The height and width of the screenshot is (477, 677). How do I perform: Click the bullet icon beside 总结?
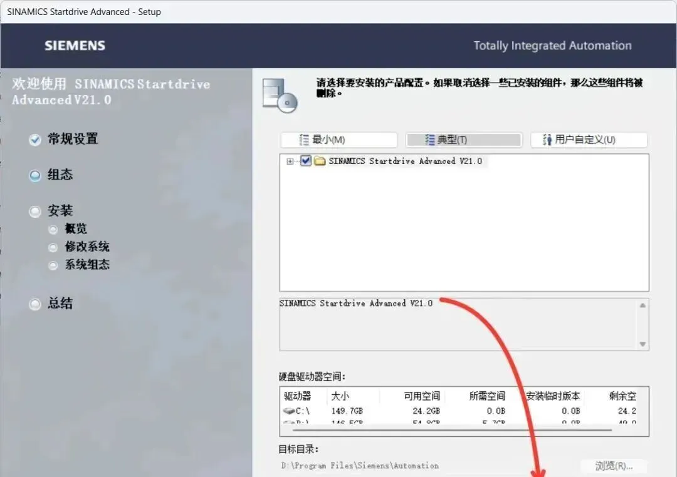35,304
